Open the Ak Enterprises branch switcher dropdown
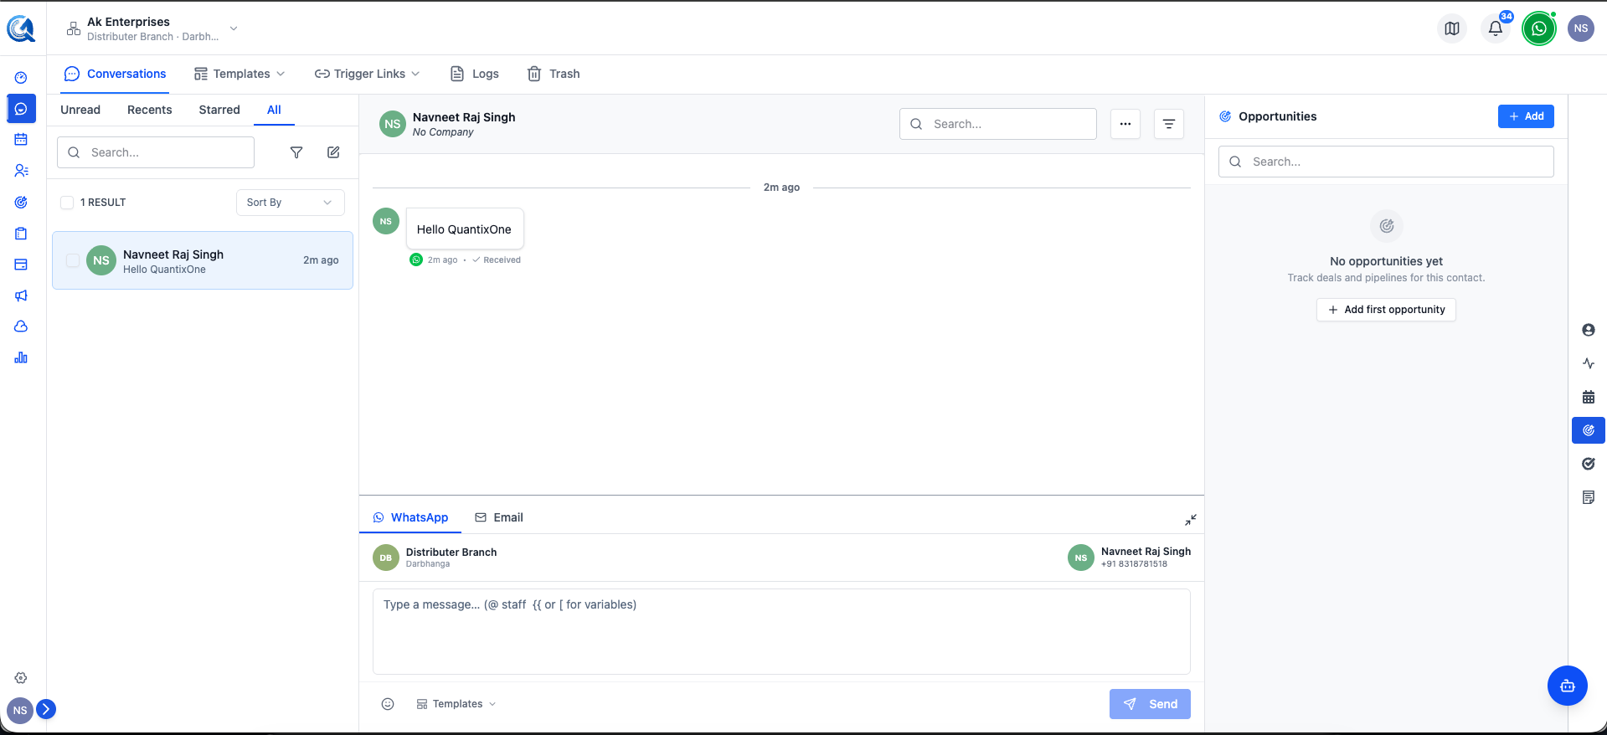The image size is (1607, 735). pos(152,28)
